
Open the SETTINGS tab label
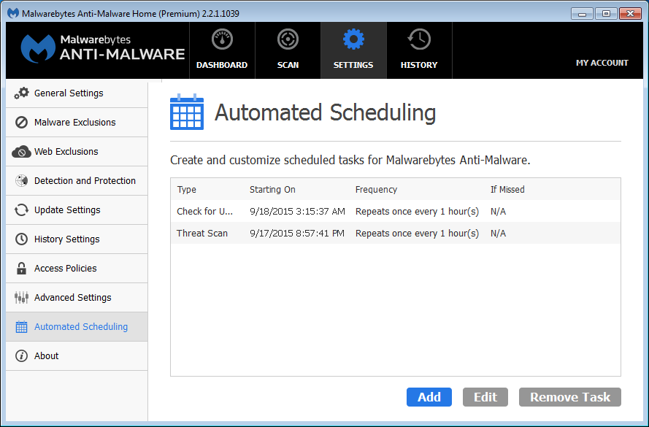coord(353,65)
